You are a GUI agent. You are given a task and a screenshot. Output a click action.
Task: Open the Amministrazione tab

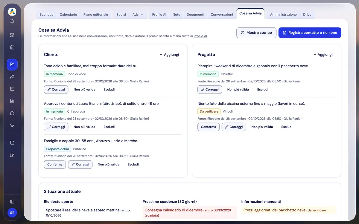pos(283,15)
